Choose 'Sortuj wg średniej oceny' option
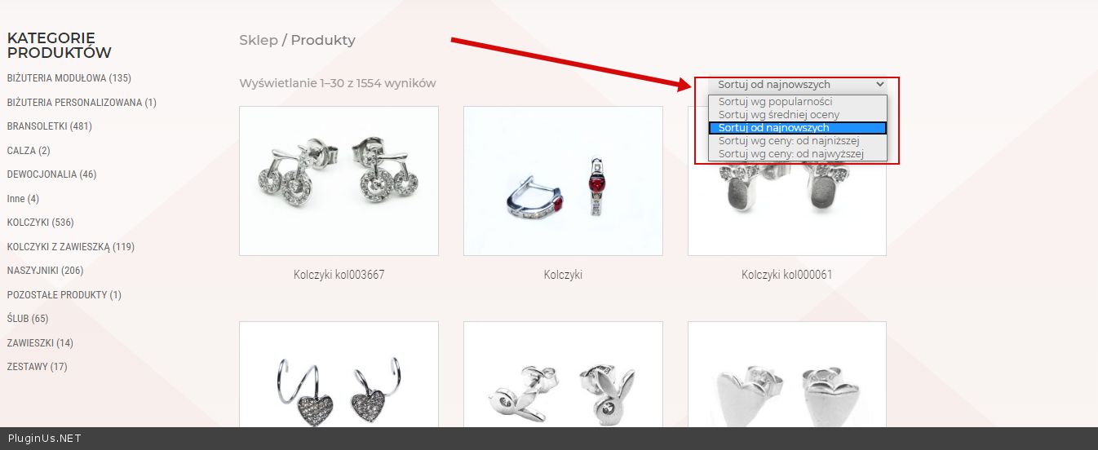The width and height of the screenshot is (1098, 450). click(x=797, y=115)
